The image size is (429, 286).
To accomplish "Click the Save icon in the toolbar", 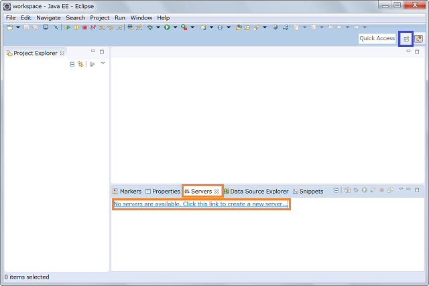I will (27, 27).
